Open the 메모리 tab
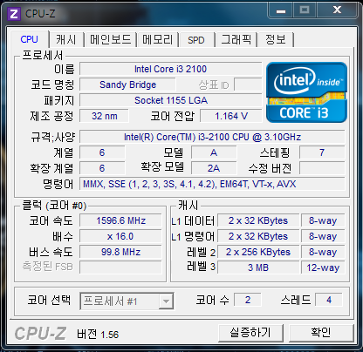The image size is (363, 352). coord(158,39)
